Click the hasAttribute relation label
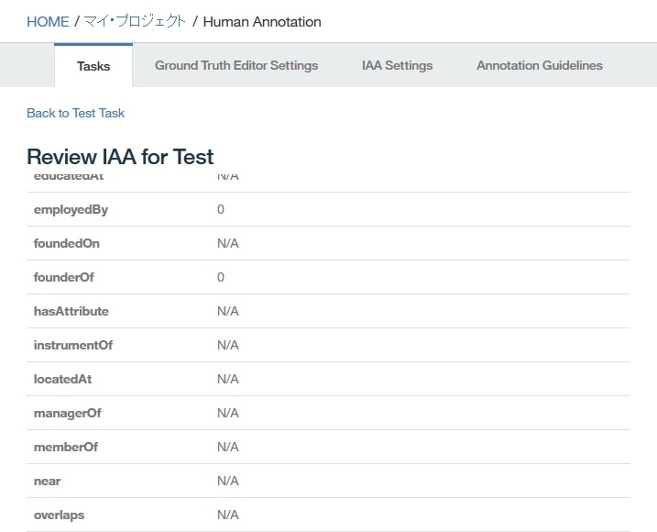 pos(71,311)
